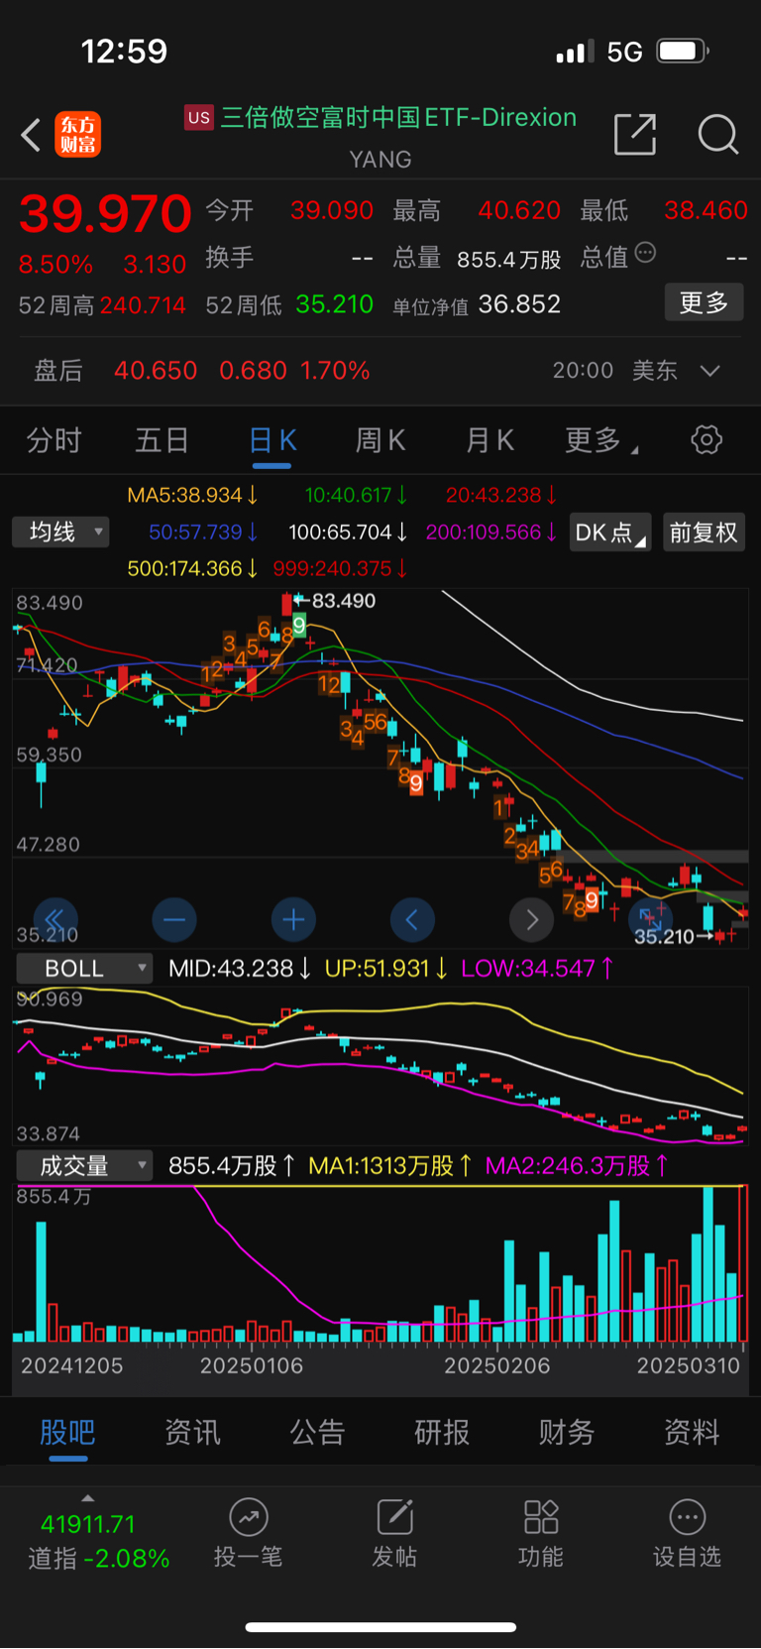761x1649 pixels.
Task: Tap the back arrow icon
Action: pyautogui.click(x=31, y=135)
